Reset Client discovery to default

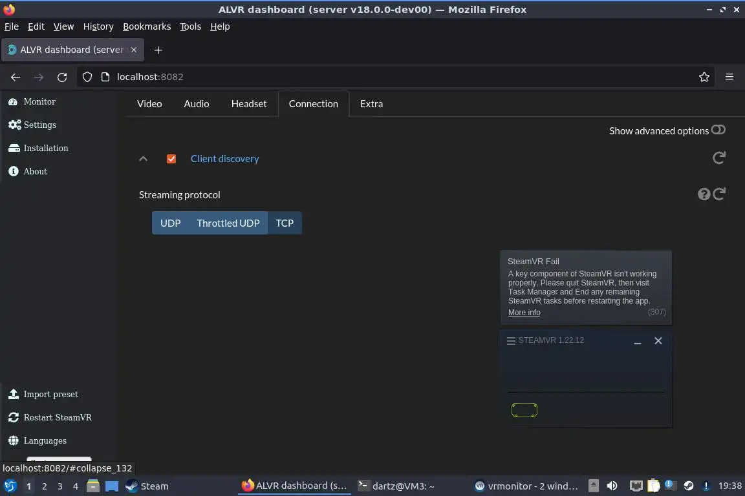click(x=719, y=158)
